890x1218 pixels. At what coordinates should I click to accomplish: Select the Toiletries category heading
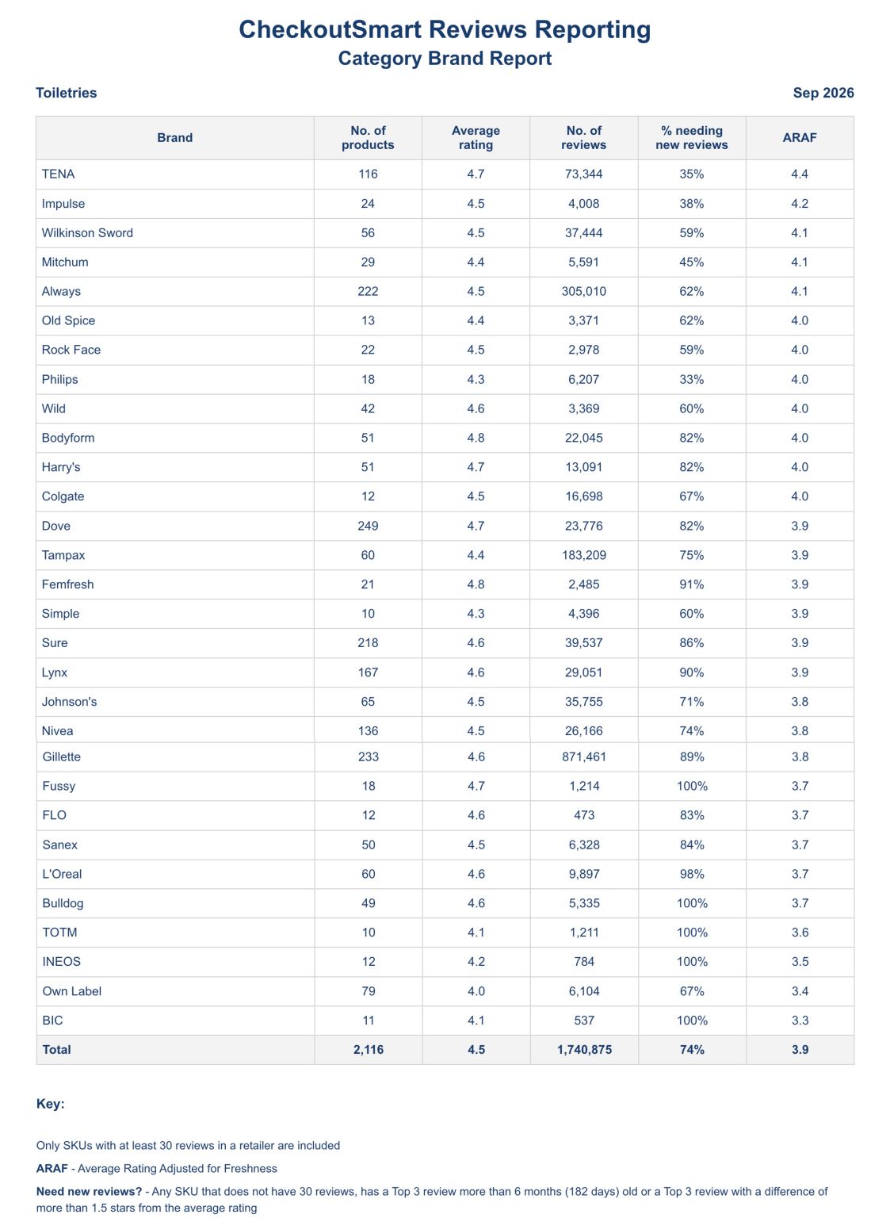coord(67,93)
